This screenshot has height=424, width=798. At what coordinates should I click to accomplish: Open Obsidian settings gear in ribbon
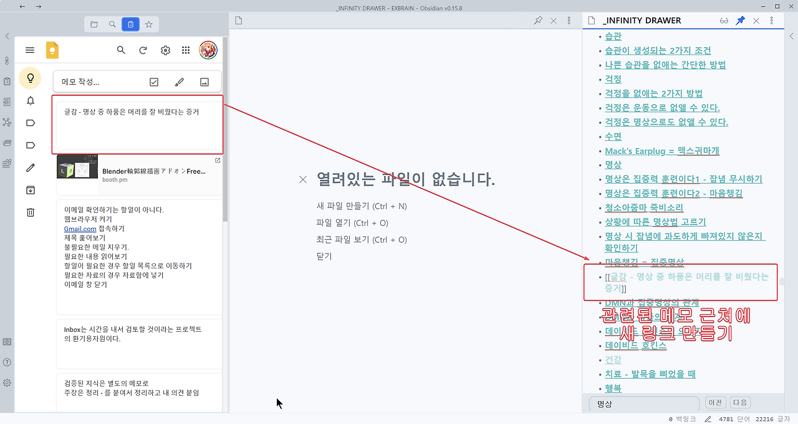7,383
